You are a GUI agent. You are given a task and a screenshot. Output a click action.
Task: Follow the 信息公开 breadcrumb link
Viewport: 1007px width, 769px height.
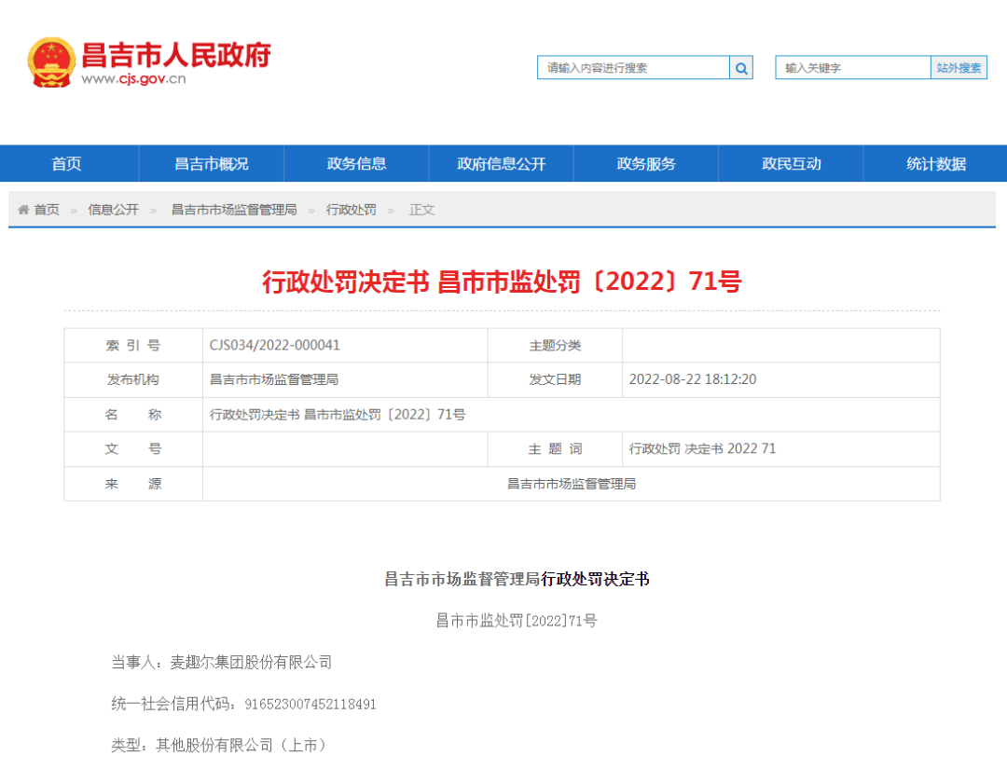point(114,209)
